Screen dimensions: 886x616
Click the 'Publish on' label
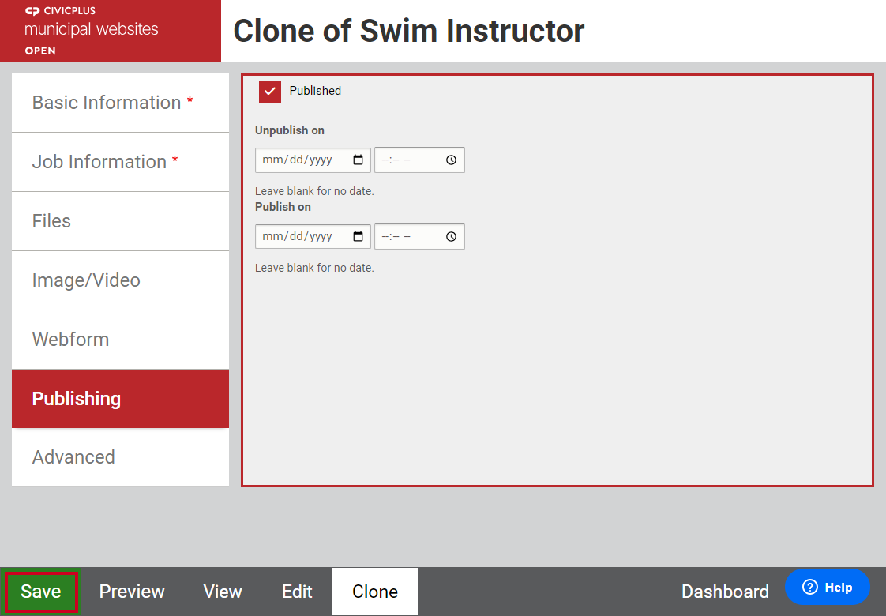point(283,208)
